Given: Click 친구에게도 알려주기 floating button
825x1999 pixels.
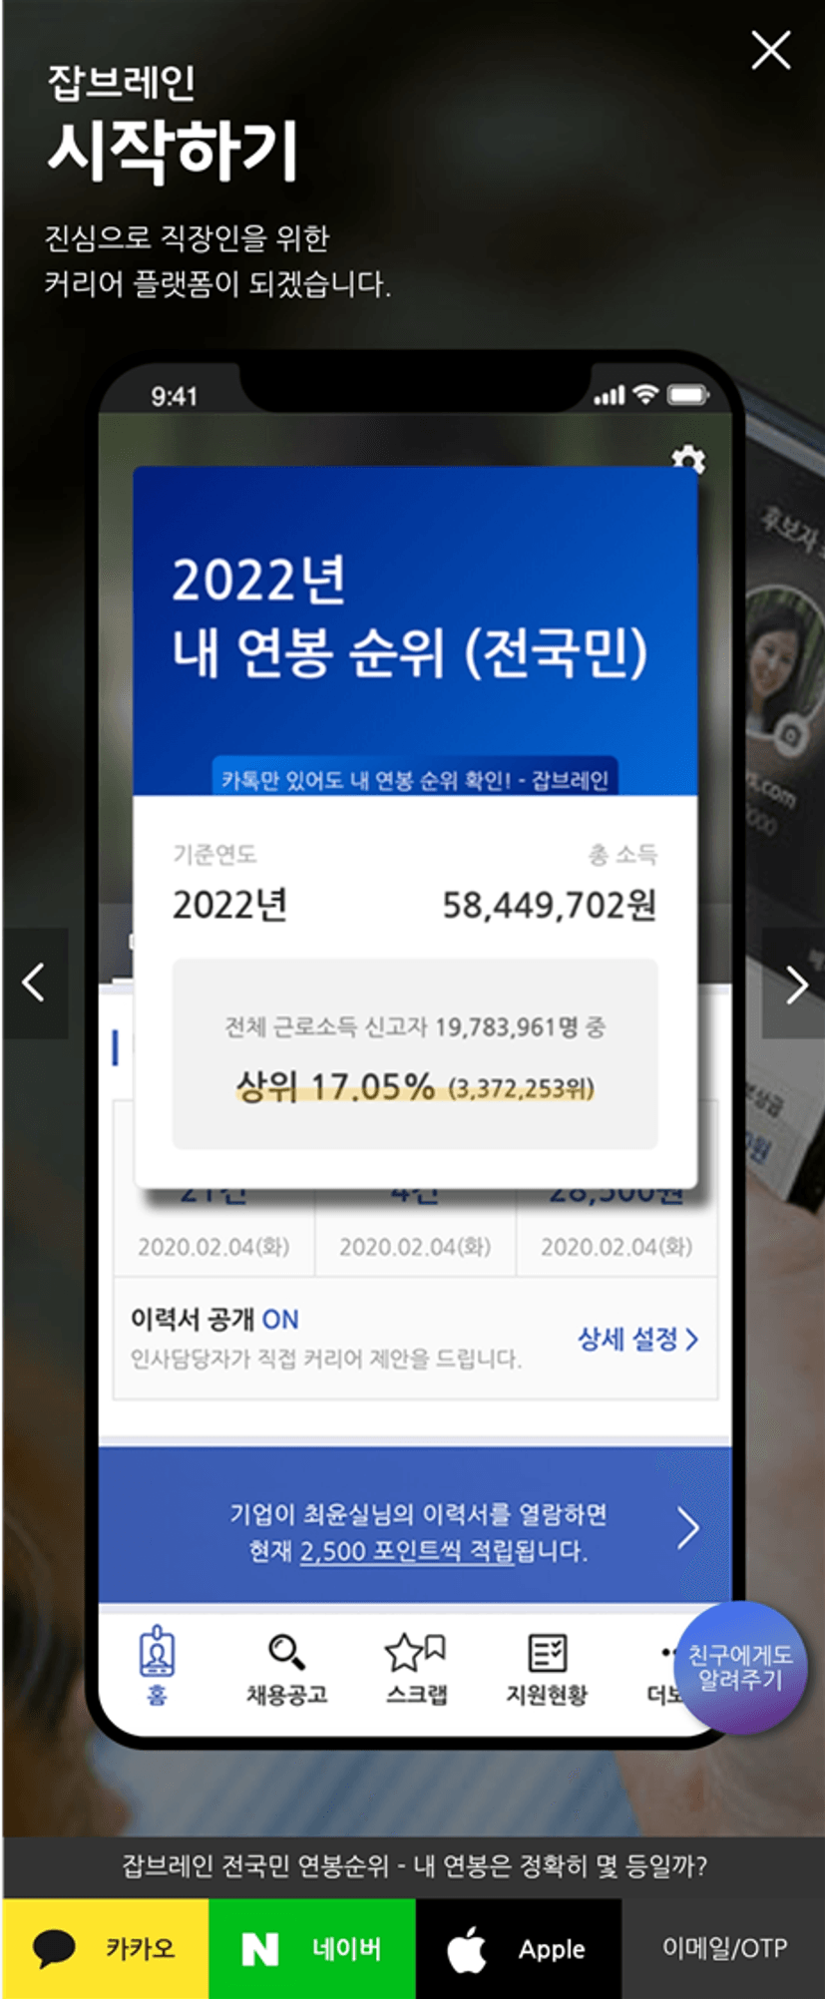Looking at the screenshot, I should coord(740,1667).
